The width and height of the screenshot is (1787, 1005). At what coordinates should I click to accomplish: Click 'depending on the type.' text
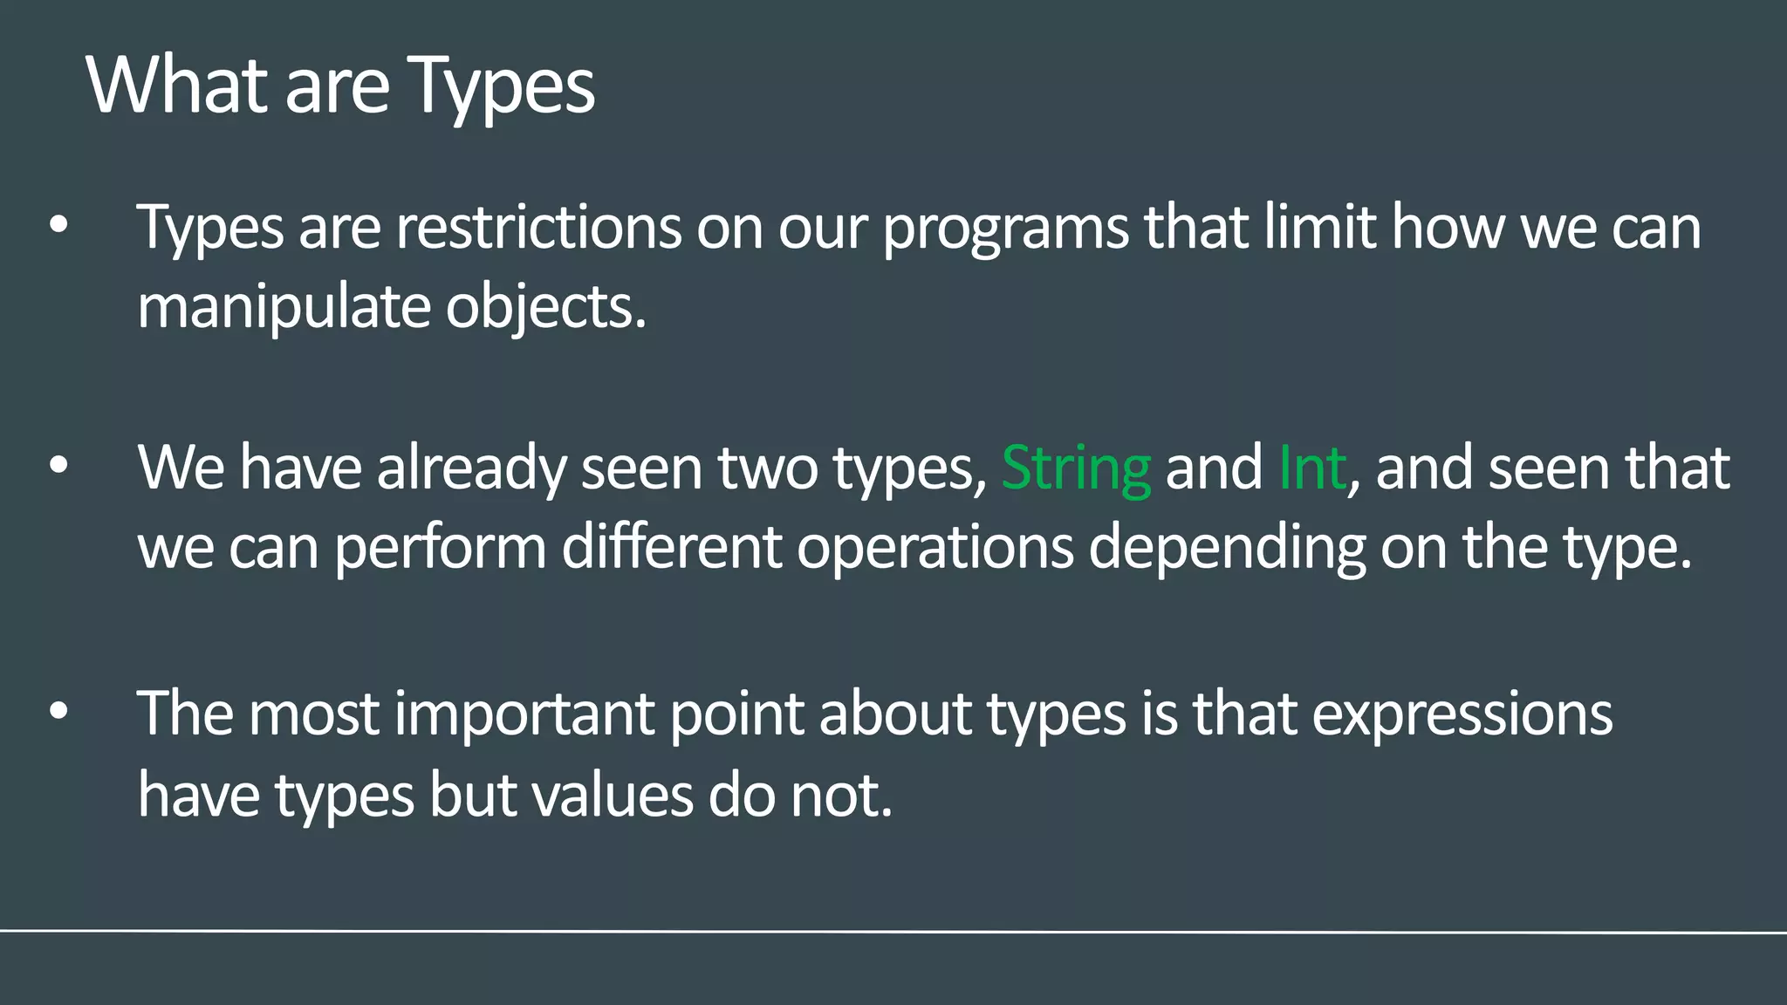coord(1390,550)
